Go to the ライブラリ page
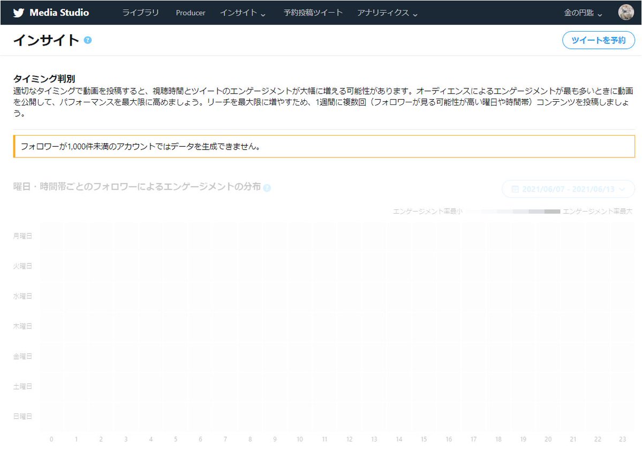This screenshot has width=642, height=451. point(140,13)
